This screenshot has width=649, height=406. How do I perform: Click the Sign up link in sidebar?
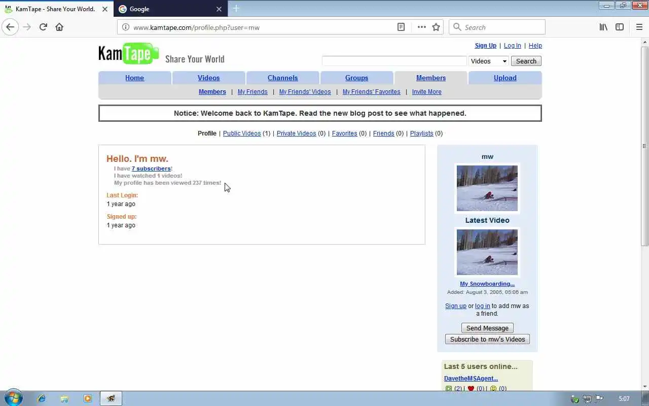[x=455, y=306]
